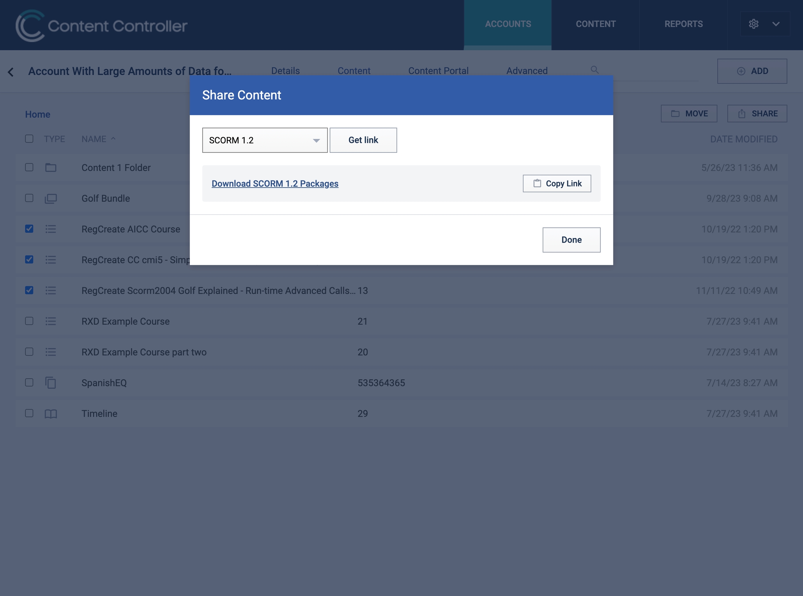
Task: Open the Content Portal tab
Action: point(438,71)
